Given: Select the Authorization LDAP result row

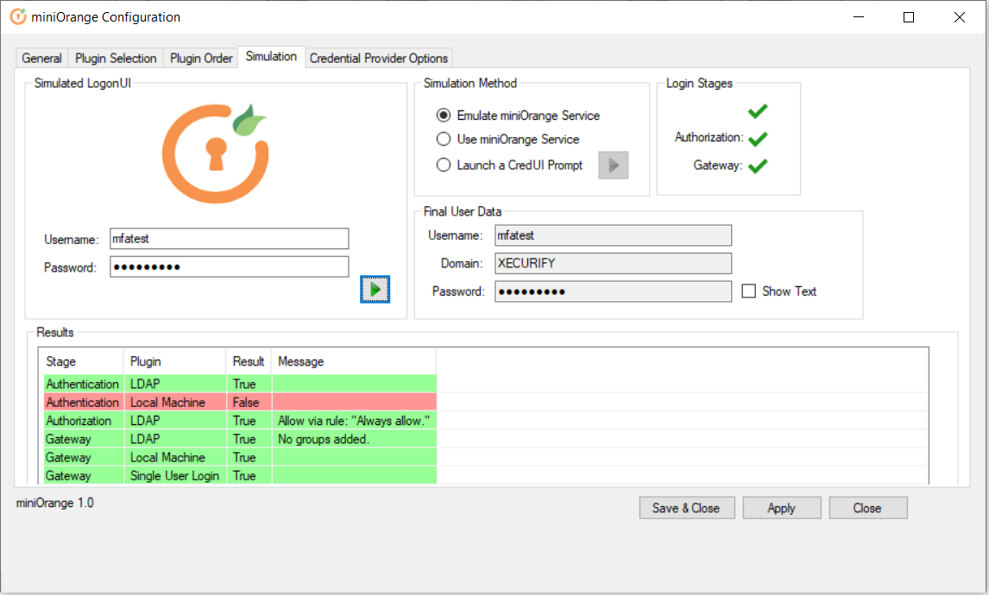Looking at the screenshot, I should click(240, 421).
